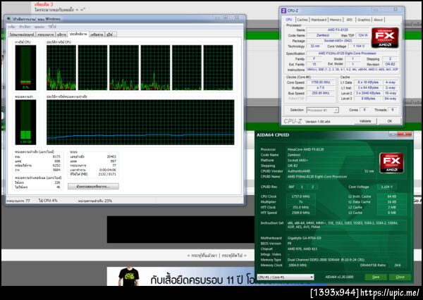Open the Help menu in Task Manager
423x300 pixels.
coord(52,27)
